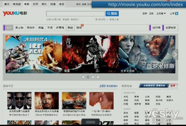Click the 影视大全 link under search box
The width and height of the screenshot is (186, 126).
pos(114,19)
